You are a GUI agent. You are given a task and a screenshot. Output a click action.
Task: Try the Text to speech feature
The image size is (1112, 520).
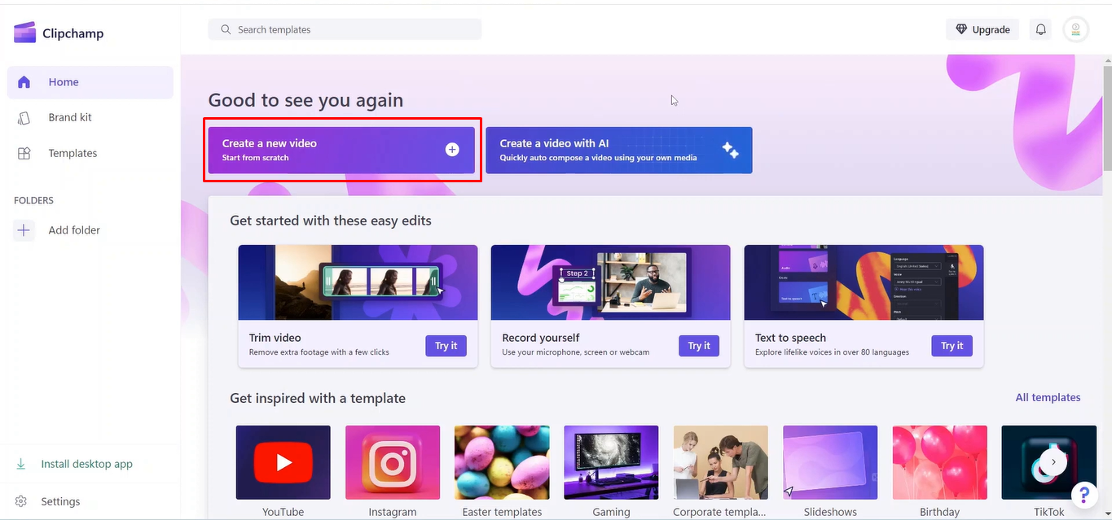click(952, 345)
